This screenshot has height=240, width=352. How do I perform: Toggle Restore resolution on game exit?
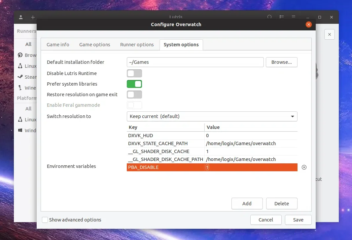point(134,95)
